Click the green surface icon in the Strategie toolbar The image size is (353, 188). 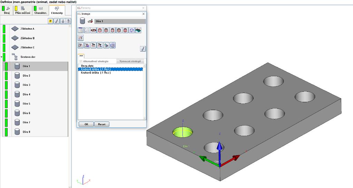138,30
